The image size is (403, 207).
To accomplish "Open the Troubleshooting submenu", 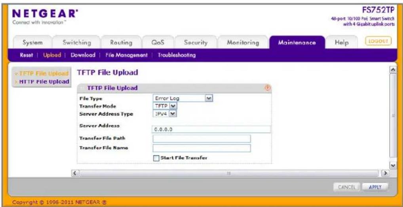I will (x=177, y=55).
